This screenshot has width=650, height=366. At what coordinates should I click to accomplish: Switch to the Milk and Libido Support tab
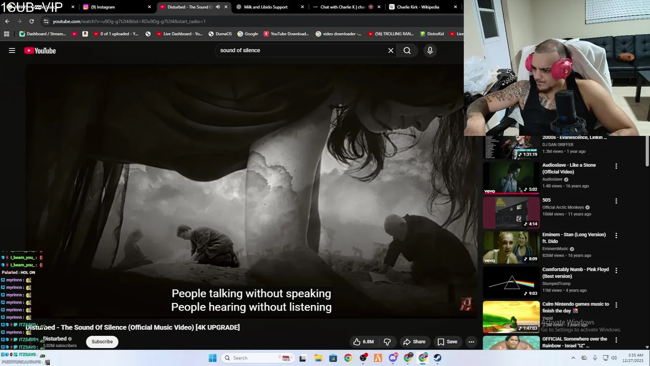[x=269, y=7]
